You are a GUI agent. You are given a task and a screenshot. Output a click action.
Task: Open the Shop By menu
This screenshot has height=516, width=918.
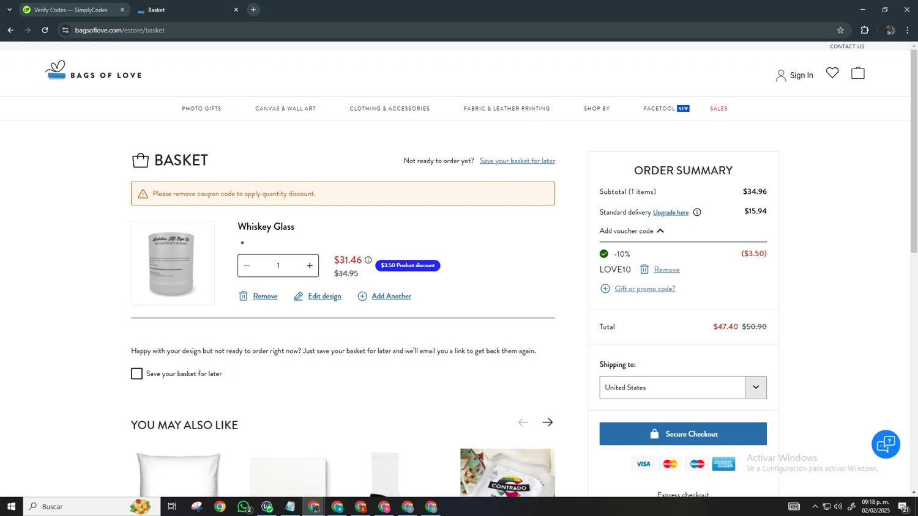[x=597, y=109]
